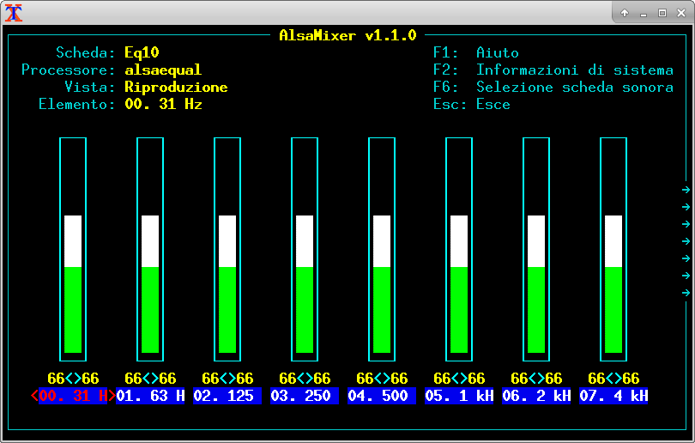Click the 66<>66 value above 07. 4 kHz

pos(613,379)
